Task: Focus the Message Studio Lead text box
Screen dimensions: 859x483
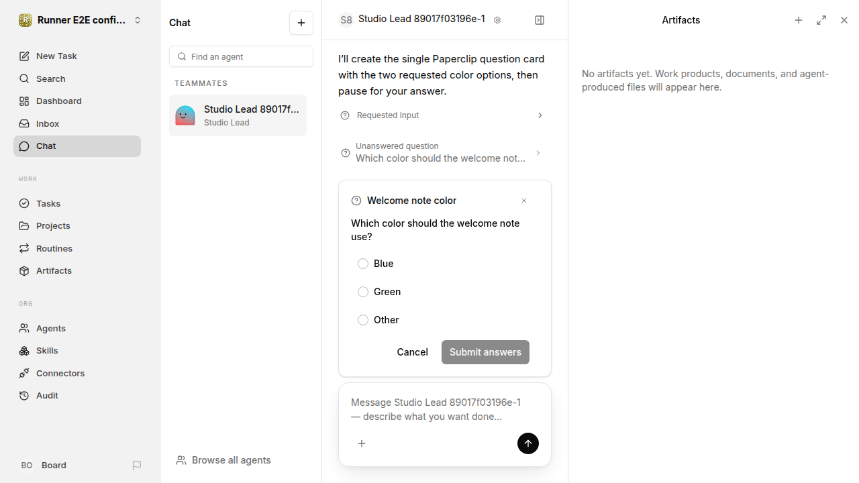Action: 445,409
